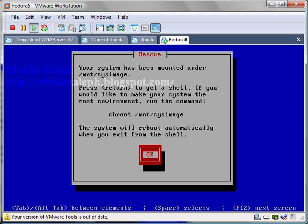Select the console view toolbar icon
308x224 pixels.
click(156, 28)
